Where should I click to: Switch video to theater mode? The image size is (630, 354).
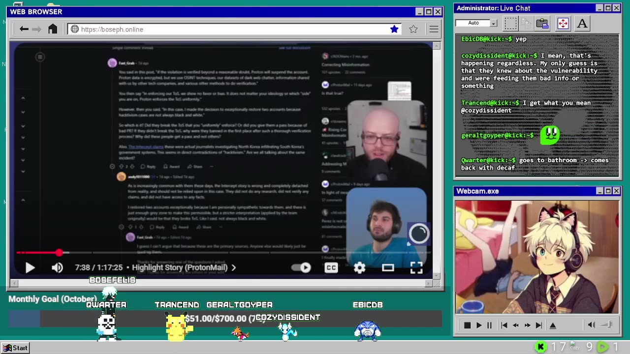pos(388,267)
